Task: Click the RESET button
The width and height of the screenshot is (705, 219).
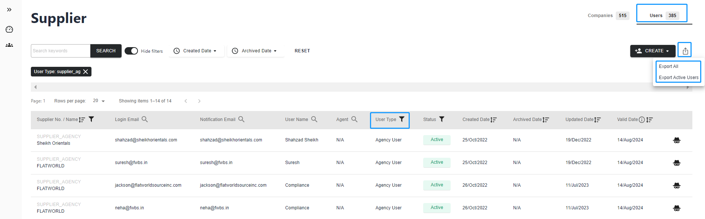Action: click(x=302, y=51)
